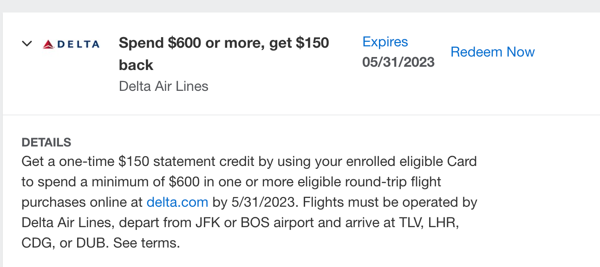Click the DETAILS section heading
The image size is (600, 267).
pos(46,142)
